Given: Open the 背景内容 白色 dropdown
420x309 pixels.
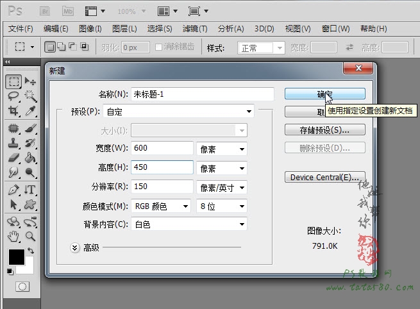Looking at the screenshot, I should tap(189, 224).
